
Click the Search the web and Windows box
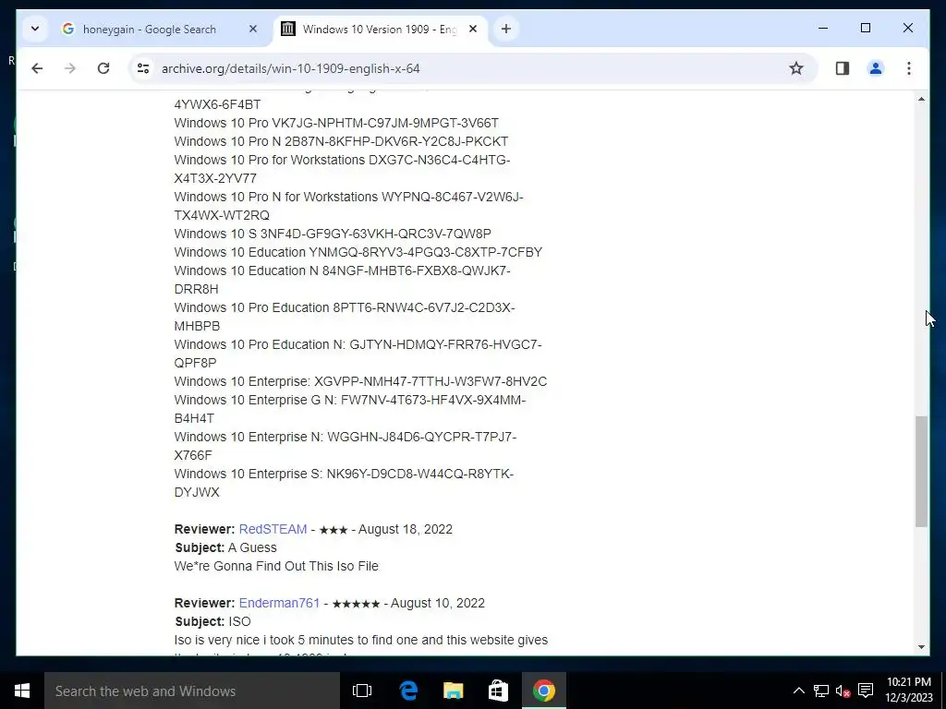192,691
